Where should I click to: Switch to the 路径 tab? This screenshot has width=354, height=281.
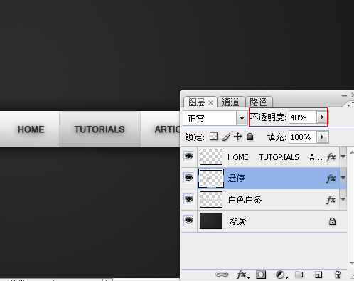pyautogui.click(x=258, y=102)
